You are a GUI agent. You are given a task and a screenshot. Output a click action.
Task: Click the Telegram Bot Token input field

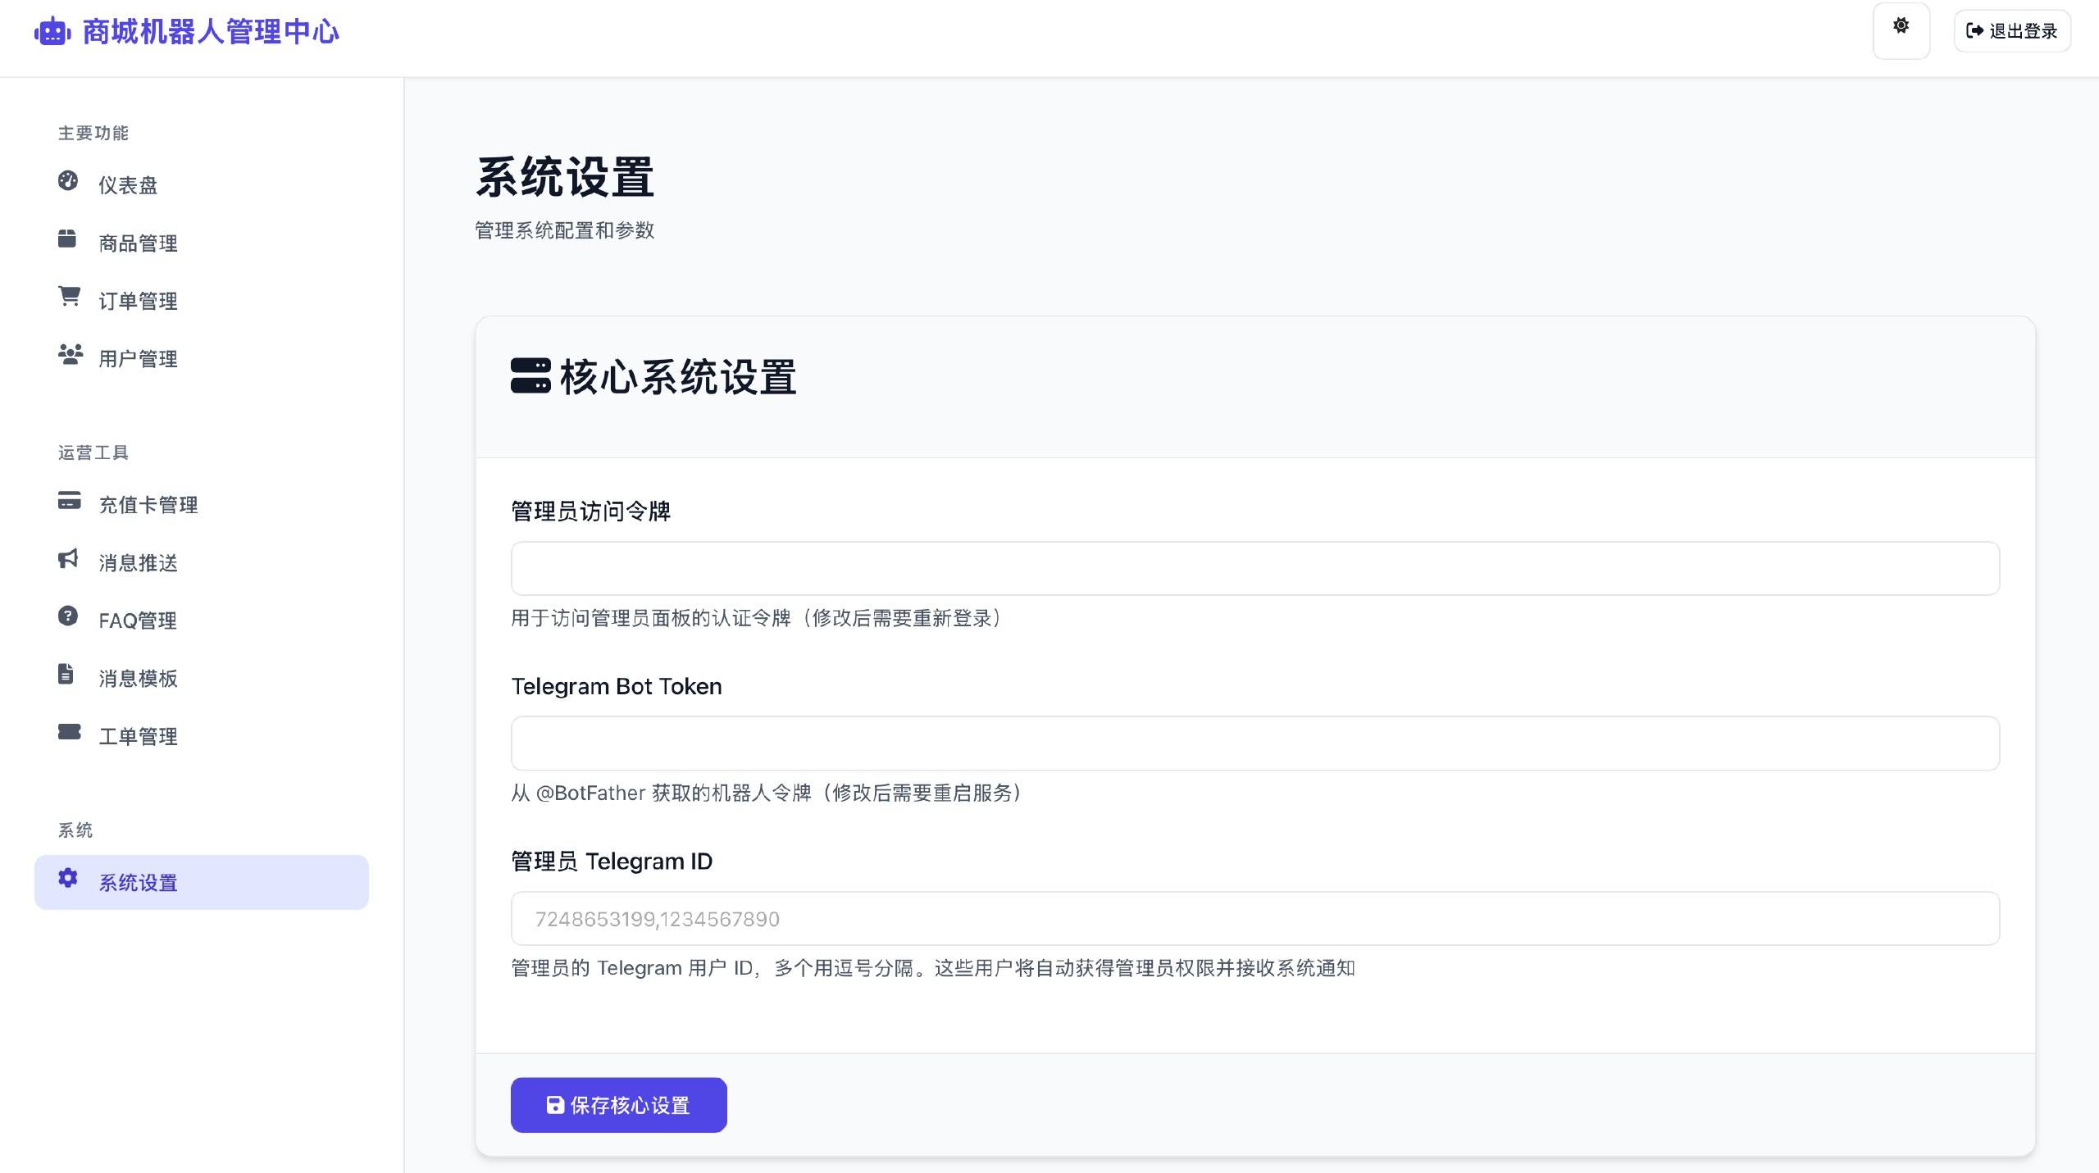point(1254,743)
